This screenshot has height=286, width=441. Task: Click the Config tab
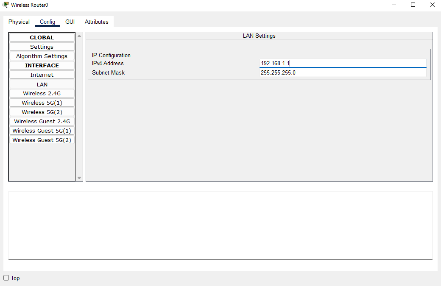pyautogui.click(x=47, y=22)
